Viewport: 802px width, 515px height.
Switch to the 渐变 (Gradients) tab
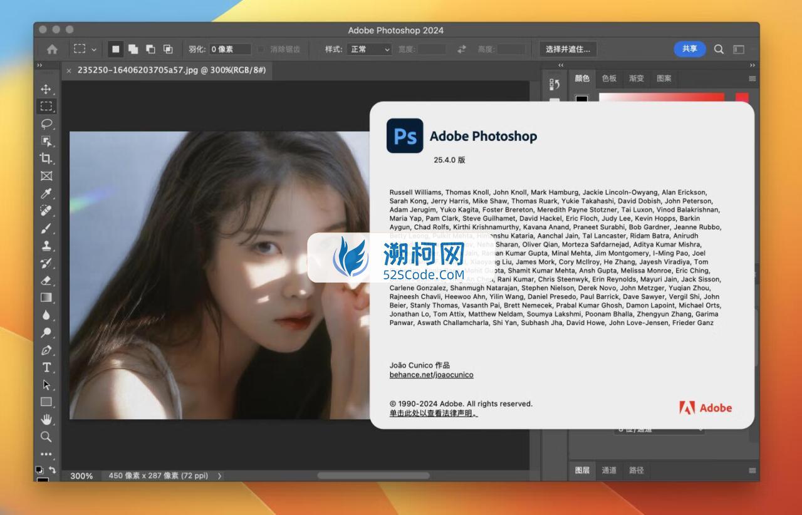coord(637,78)
